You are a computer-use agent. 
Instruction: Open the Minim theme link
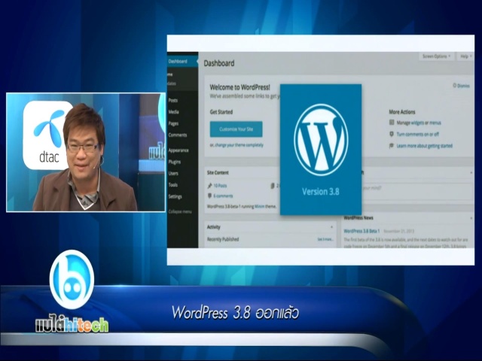tap(259, 207)
